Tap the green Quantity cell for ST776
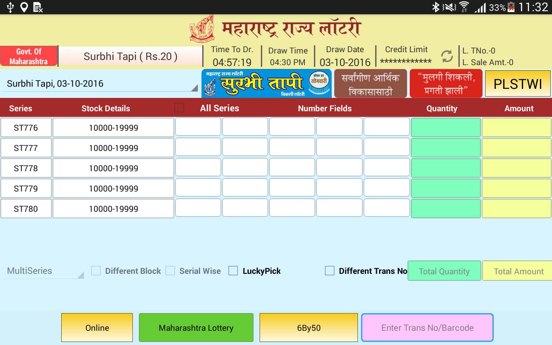The image size is (552, 345). (x=445, y=128)
